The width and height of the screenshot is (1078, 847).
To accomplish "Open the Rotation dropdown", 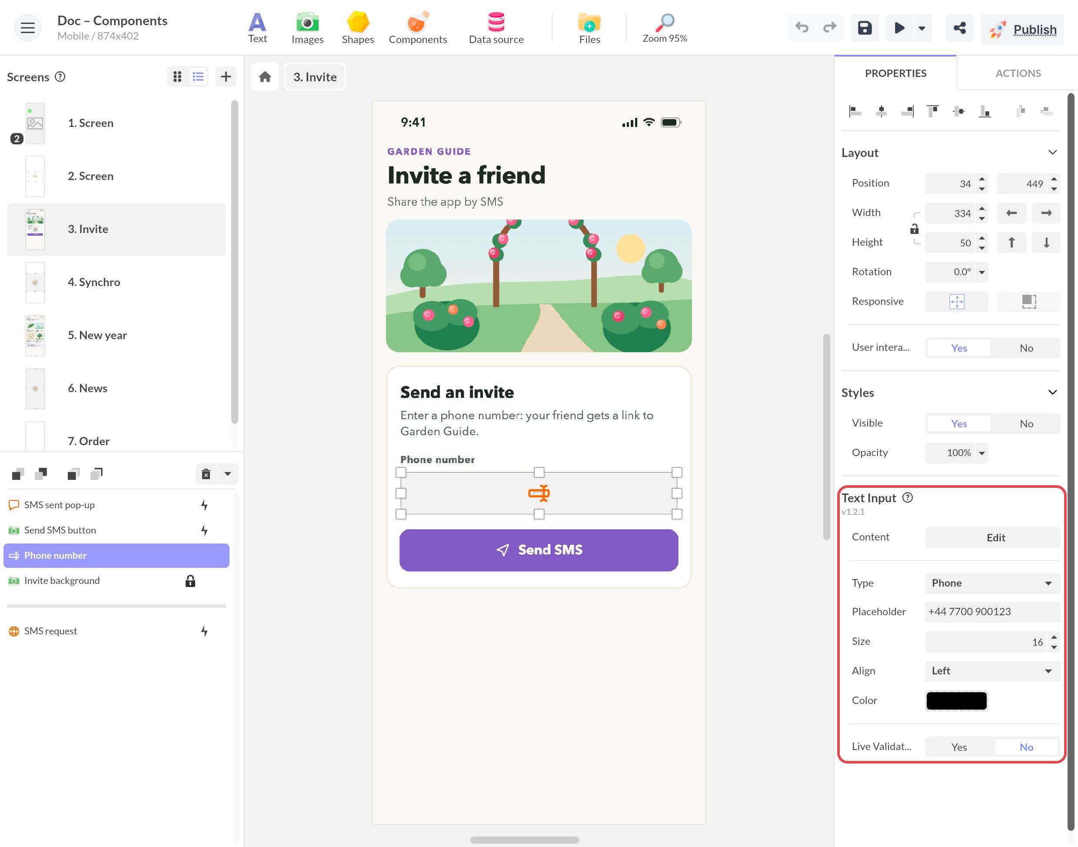I will [x=982, y=272].
